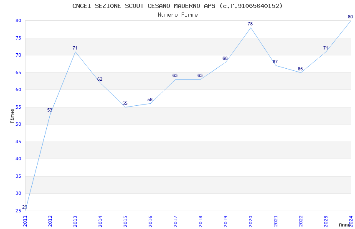This screenshot has height=229, width=355.
Task: Click data value 80 at top right
Action: tap(350, 17)
